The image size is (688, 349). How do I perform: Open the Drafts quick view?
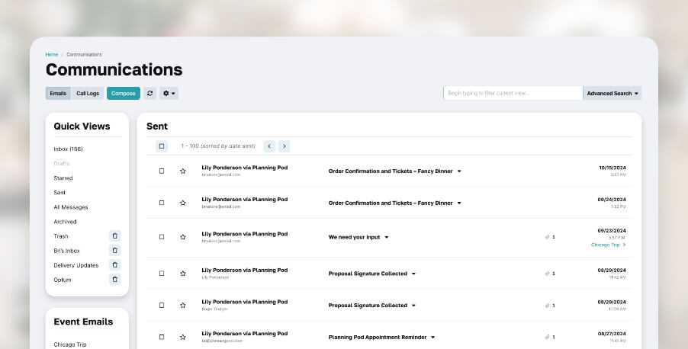62,164
